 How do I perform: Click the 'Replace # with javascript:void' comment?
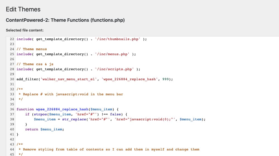(x=71, y=94)
